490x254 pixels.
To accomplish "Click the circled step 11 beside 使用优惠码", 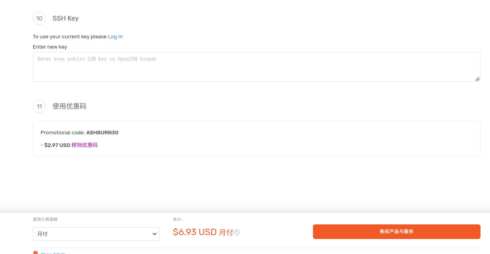I will (39, 106).
